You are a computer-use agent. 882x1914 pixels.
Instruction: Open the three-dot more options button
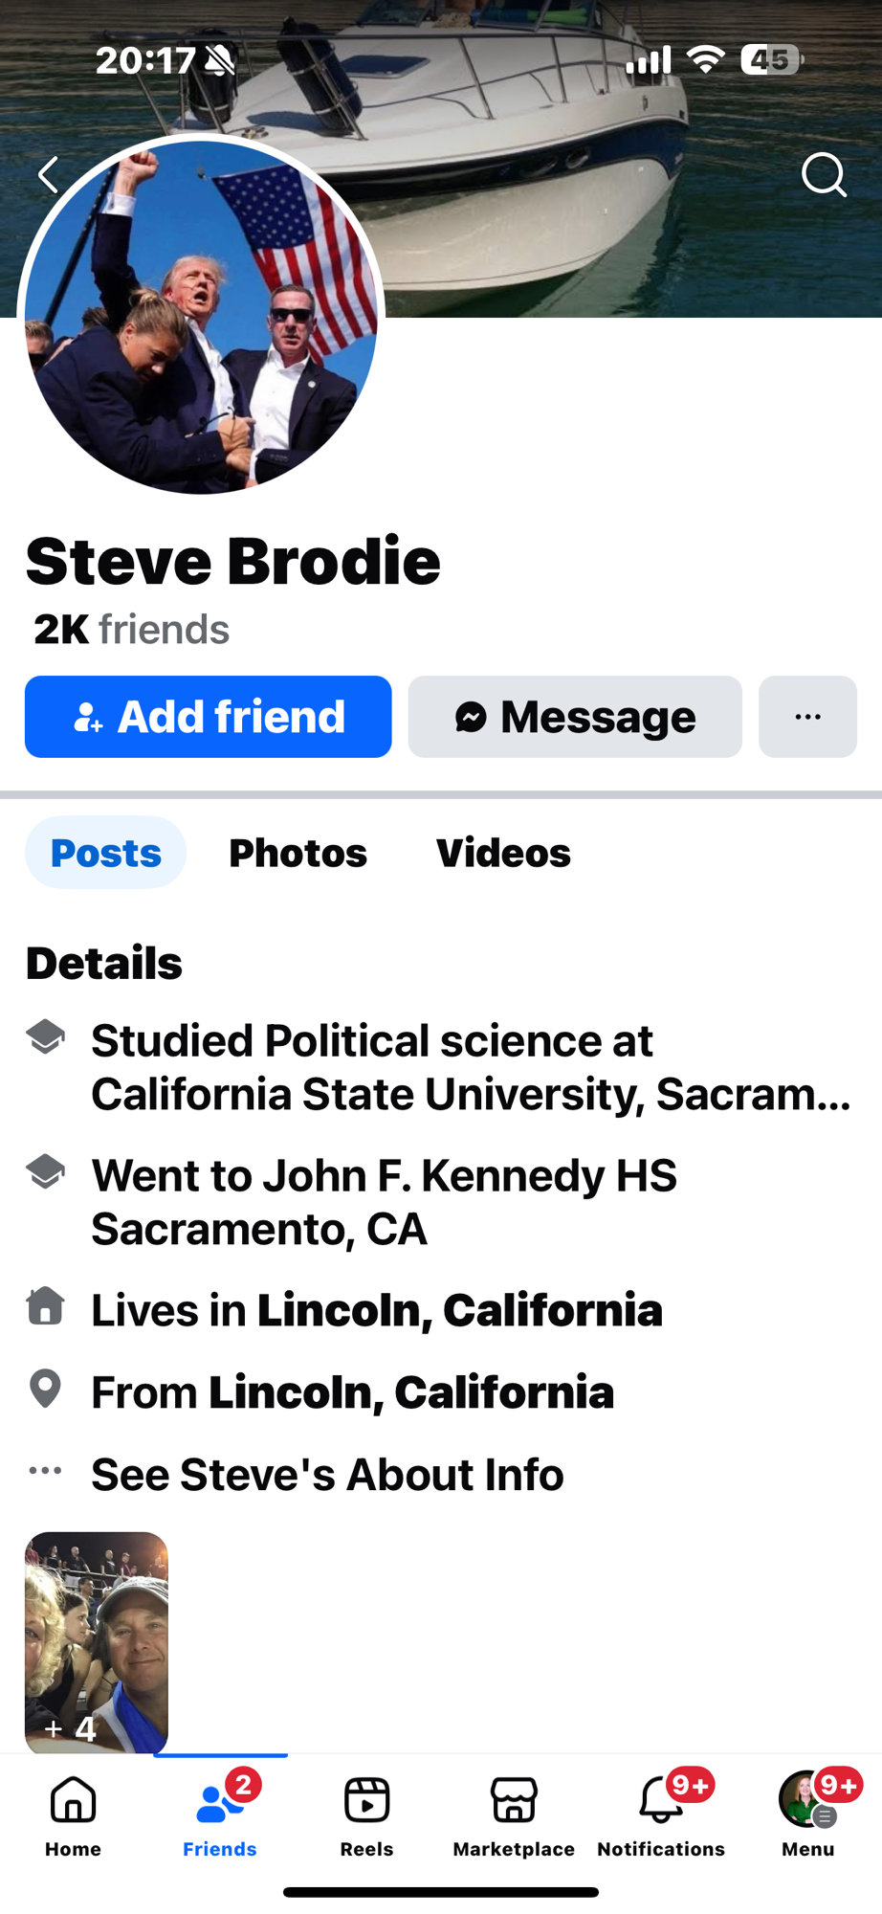807,717
